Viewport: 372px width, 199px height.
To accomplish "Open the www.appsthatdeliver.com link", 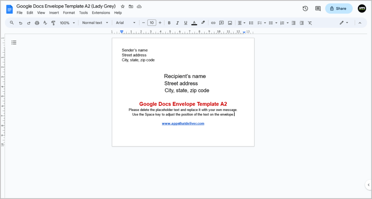I will [x=183, y=123].
